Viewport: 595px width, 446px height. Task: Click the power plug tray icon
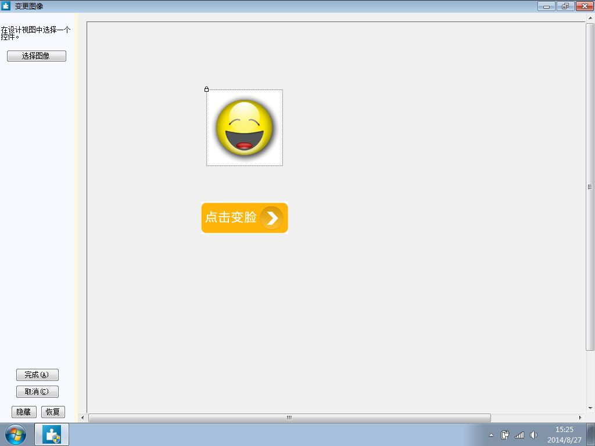pos(505,435)
